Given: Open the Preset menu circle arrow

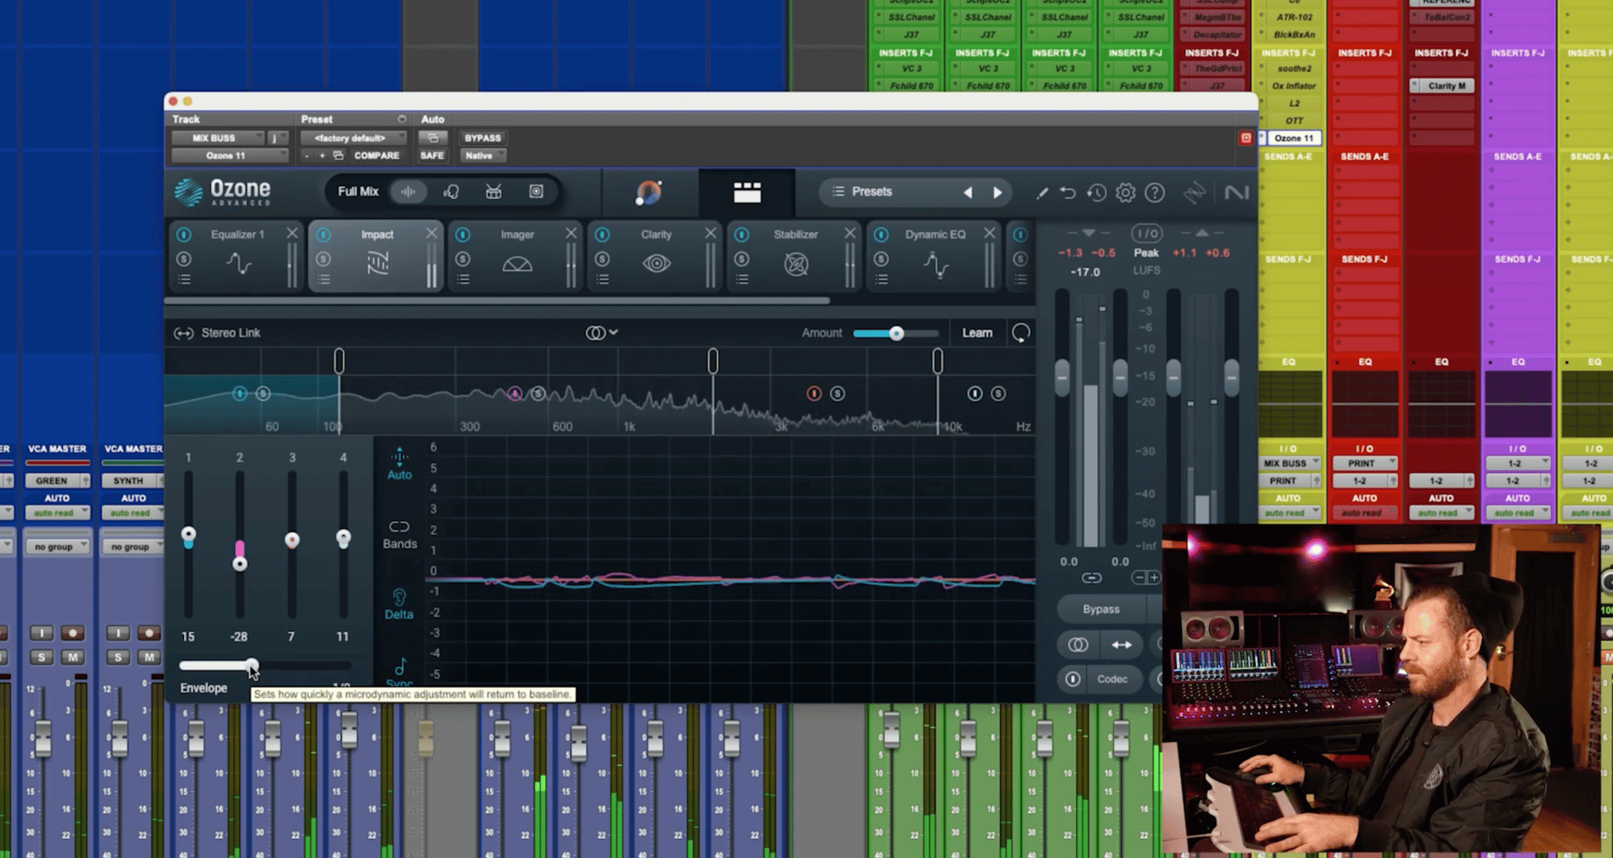Looking at the screenshot, I should pos(402,119).
